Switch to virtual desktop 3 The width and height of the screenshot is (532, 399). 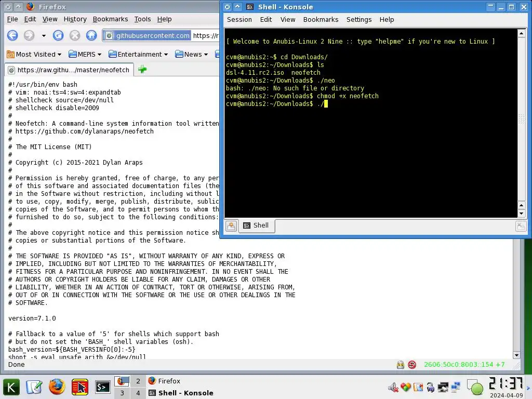(x=122, y=393)
